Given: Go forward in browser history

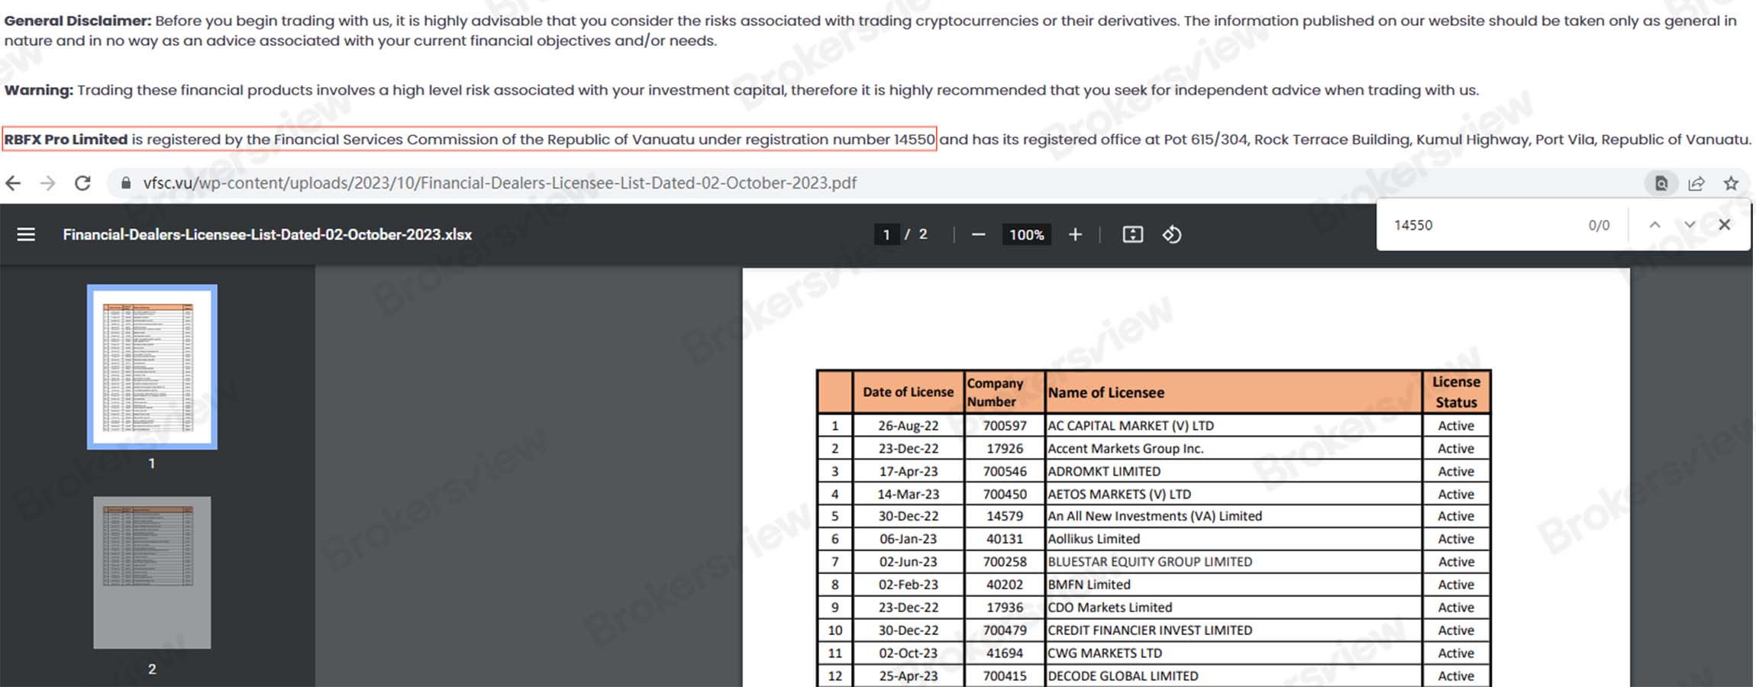Looking at the screenshot, I should 48,183.
